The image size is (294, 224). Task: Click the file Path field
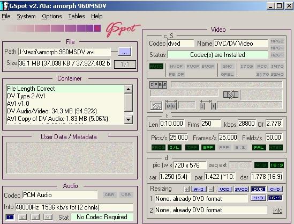point(64,52)
